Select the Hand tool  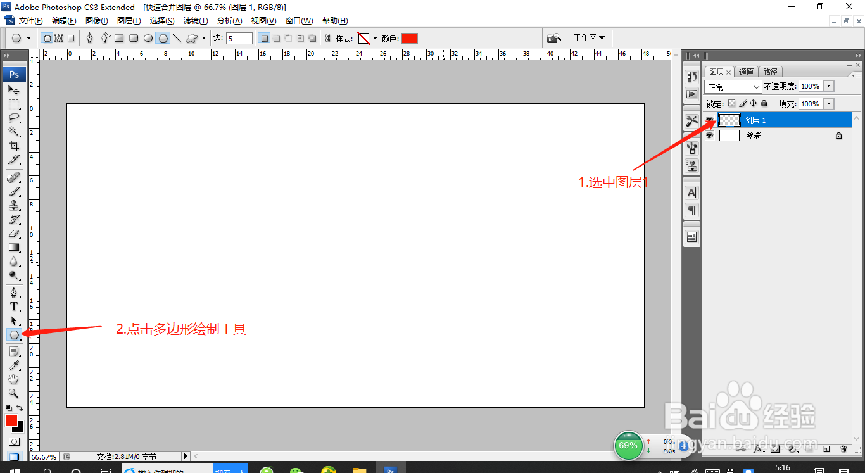[x=14, y=380]
